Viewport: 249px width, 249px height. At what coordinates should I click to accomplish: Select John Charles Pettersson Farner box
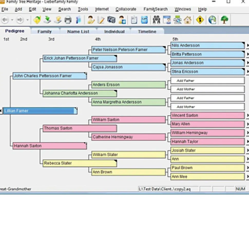pyautogui.click(x=50, y=76)
